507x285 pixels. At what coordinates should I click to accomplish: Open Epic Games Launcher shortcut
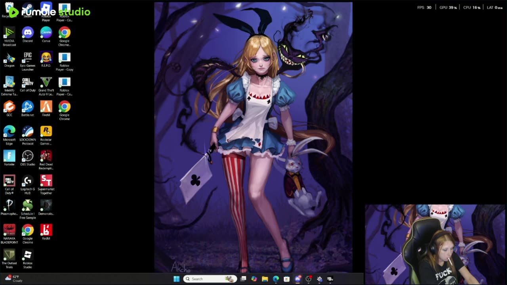coord(28,61)
